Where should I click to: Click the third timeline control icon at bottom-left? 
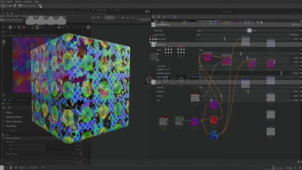16,168
